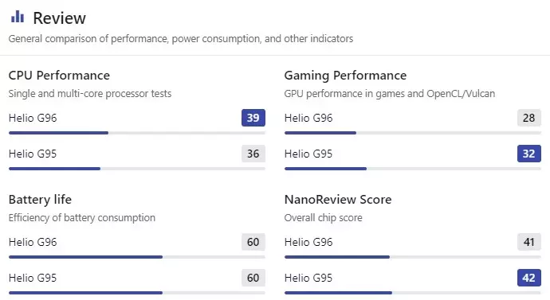Select the CPU Performance heading
This screenshot has height=300, width=550.
[x=59, y=76]
